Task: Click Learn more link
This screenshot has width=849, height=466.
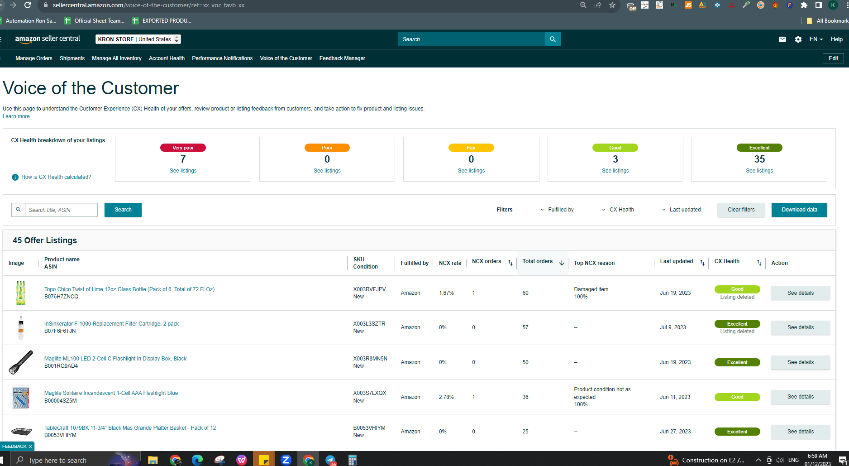Action: pyautogui.click(x=16, y=116)
